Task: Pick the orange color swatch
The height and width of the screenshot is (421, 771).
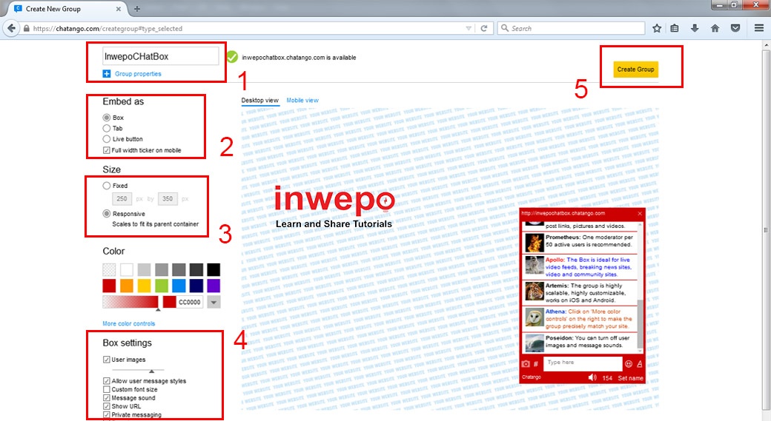Action: pyautogui.click(x=126, y=286)
